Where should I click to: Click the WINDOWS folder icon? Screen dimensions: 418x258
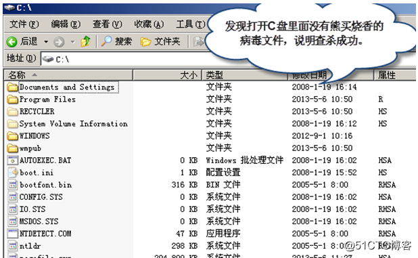pos(13,136)
